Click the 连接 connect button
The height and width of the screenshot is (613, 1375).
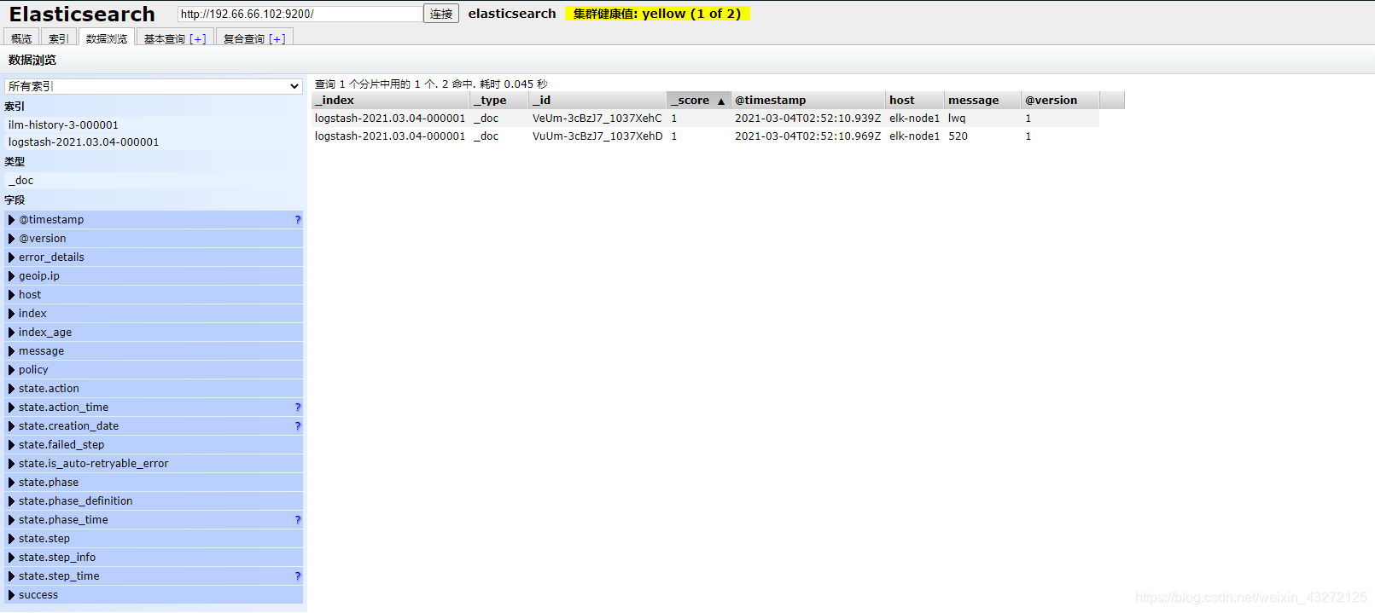click(x=441, y=14)
